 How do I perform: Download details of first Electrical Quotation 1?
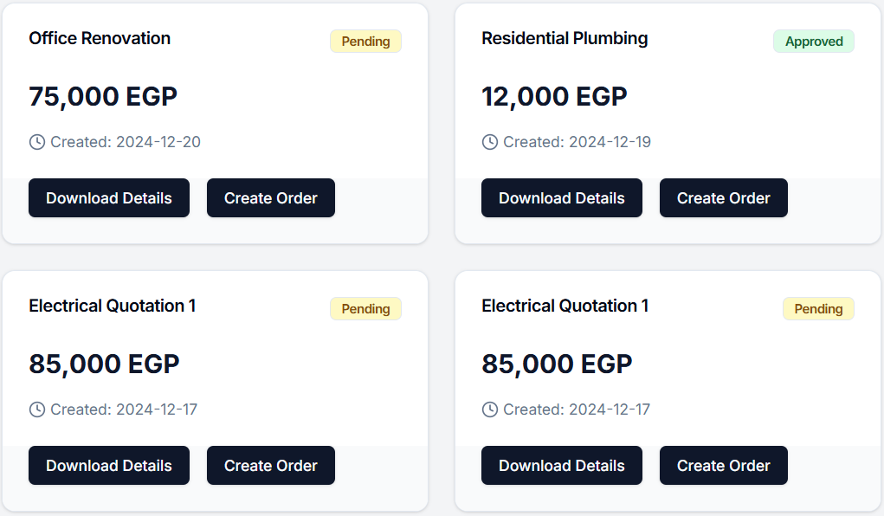point(109,466)
